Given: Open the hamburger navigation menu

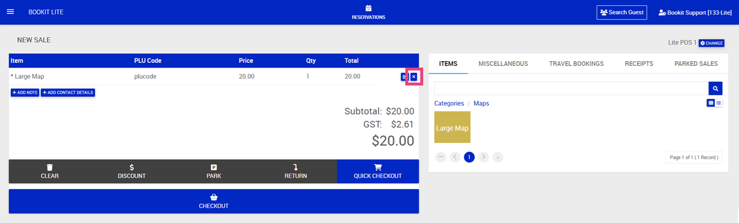Looking at the screenshot, I should click(x=10, y=12).
